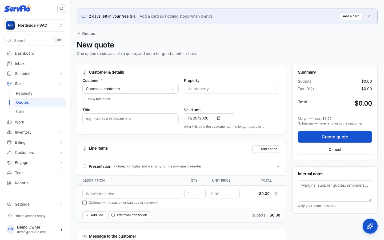Viewport: 384px width, 240px height.
Task: Open the AI assistant sparkle button
Action: coord(370,226)
